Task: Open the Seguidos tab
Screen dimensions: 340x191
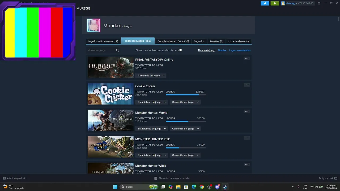Action: click(x=199, y=41)
